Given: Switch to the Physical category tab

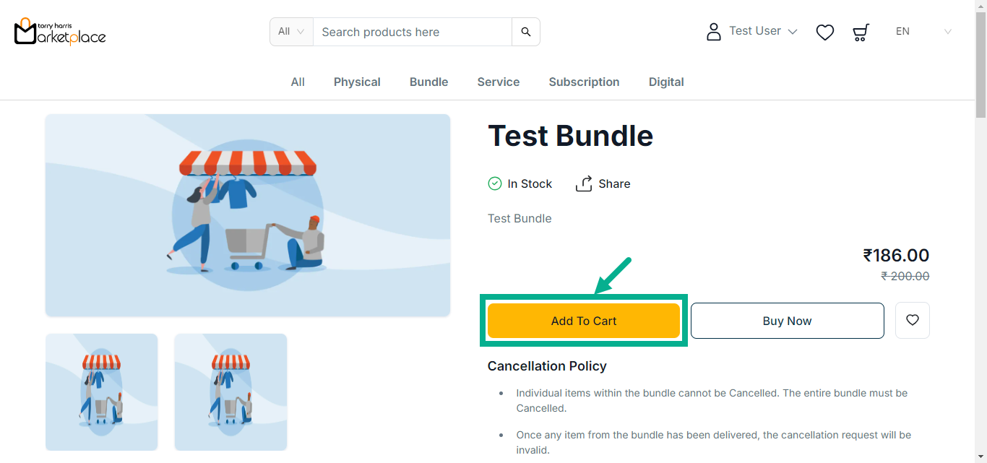Looking at the screenshot, I should [357, 82].
